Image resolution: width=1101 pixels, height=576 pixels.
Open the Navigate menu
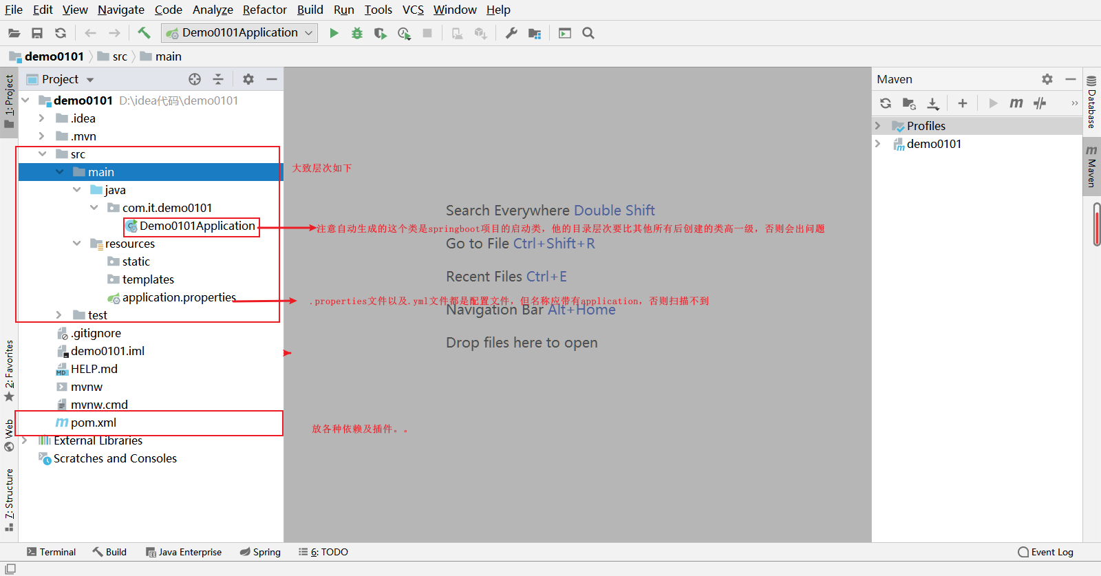tap(121, 10)
